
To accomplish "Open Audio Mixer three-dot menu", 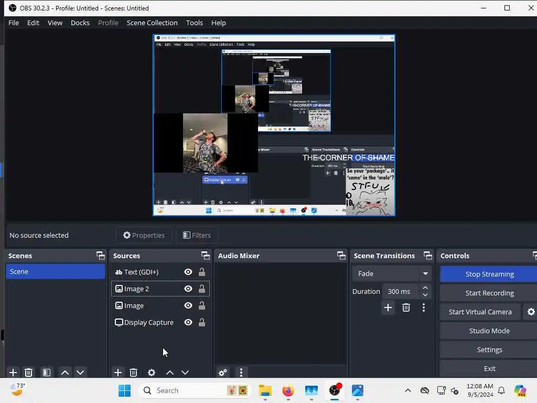I will coord(241,373).
